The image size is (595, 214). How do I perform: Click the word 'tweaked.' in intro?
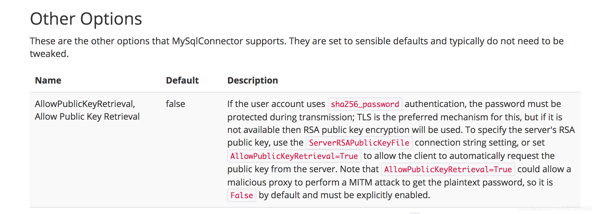[x=49, y=54]
